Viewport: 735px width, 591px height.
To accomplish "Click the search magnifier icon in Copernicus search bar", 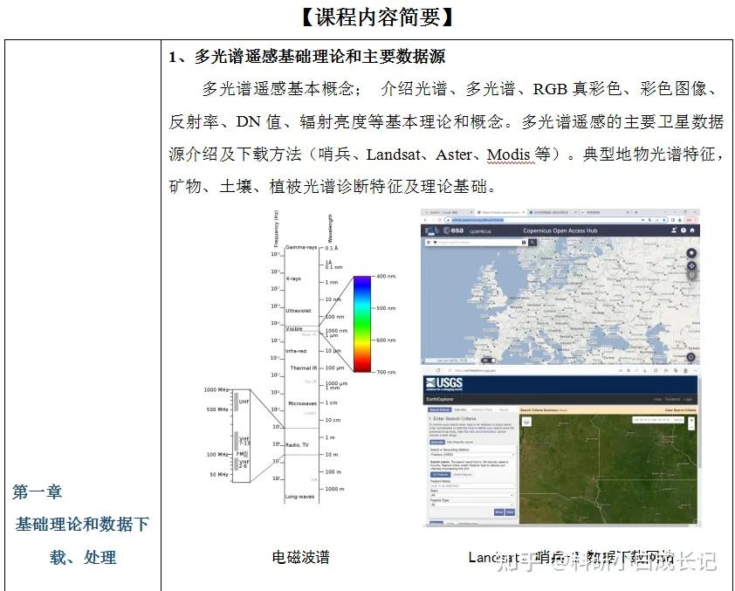I will [532, 242].
